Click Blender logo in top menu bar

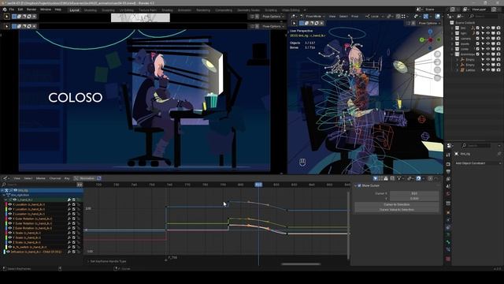point(5,9)
